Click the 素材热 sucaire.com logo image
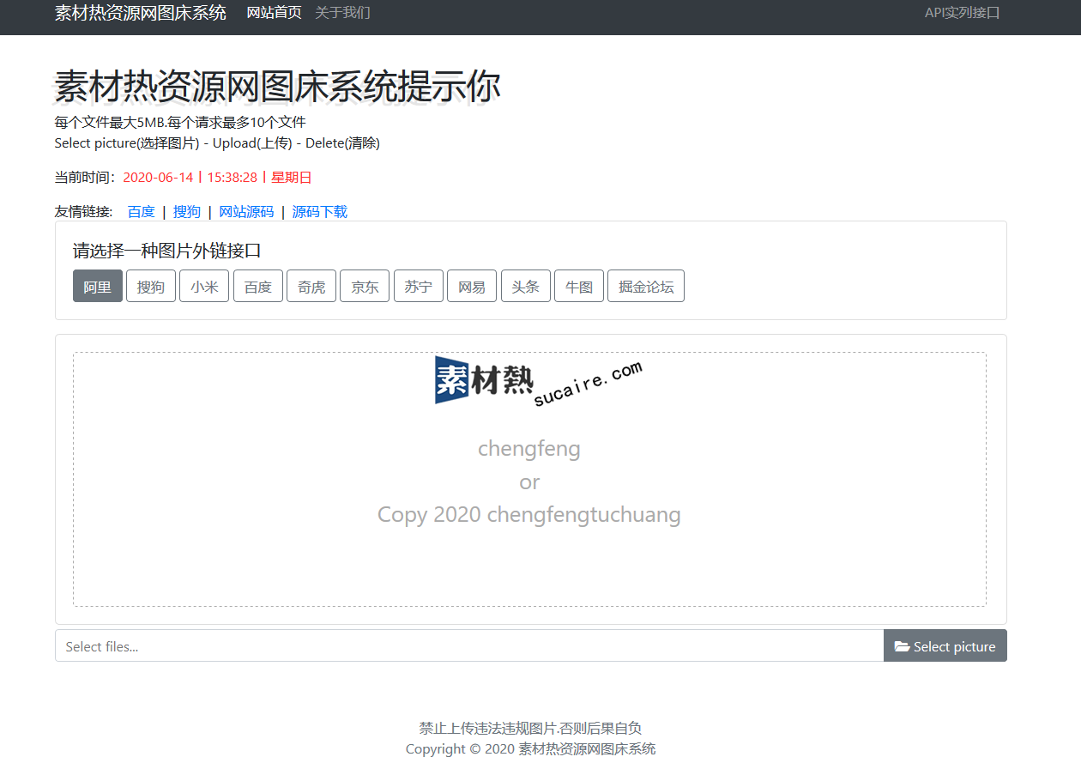The image size is (1081, 763). pos(539,381)
